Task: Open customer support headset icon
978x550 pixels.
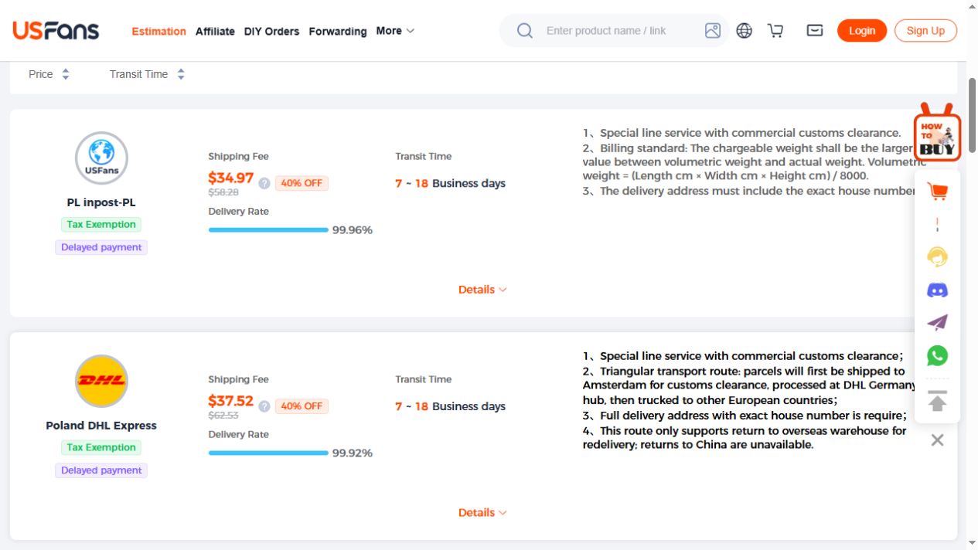Action: (937, 257)
